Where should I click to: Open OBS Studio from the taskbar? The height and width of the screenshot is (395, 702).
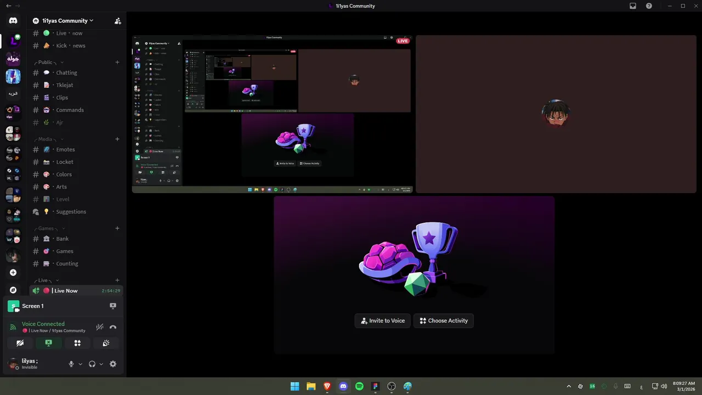392,386
